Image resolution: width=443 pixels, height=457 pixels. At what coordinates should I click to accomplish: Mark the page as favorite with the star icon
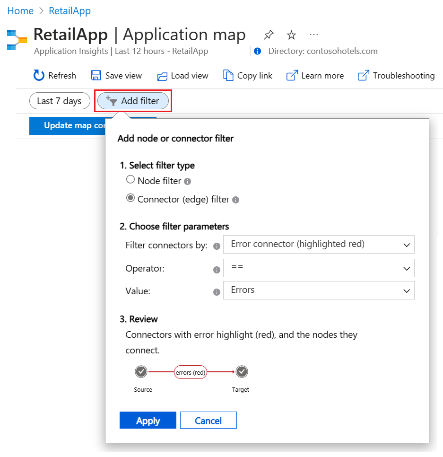point(291,35)
